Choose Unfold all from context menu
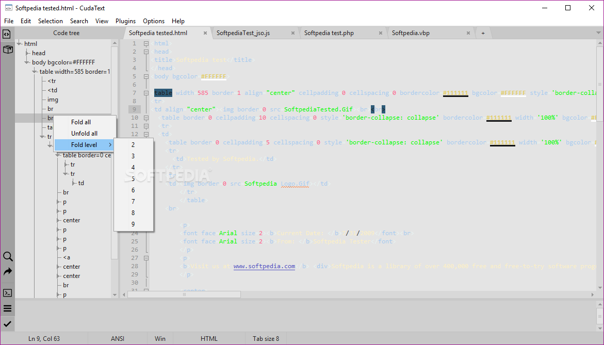The image size is (604, 345). click(x=85, y=134)
